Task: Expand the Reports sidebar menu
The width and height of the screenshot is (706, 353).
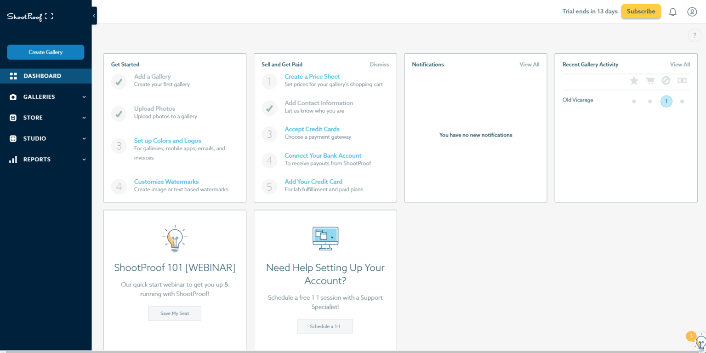Action: (x=46, y=159)
